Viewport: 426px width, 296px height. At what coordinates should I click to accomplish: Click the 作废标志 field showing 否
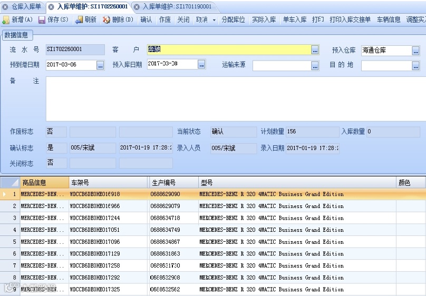(x=56, y=132)
